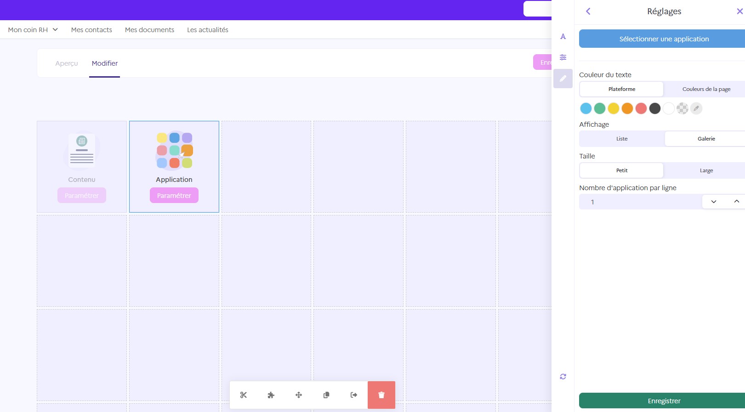Click the duplicate copy icon in bottom toolbar

tap(326, 395)
